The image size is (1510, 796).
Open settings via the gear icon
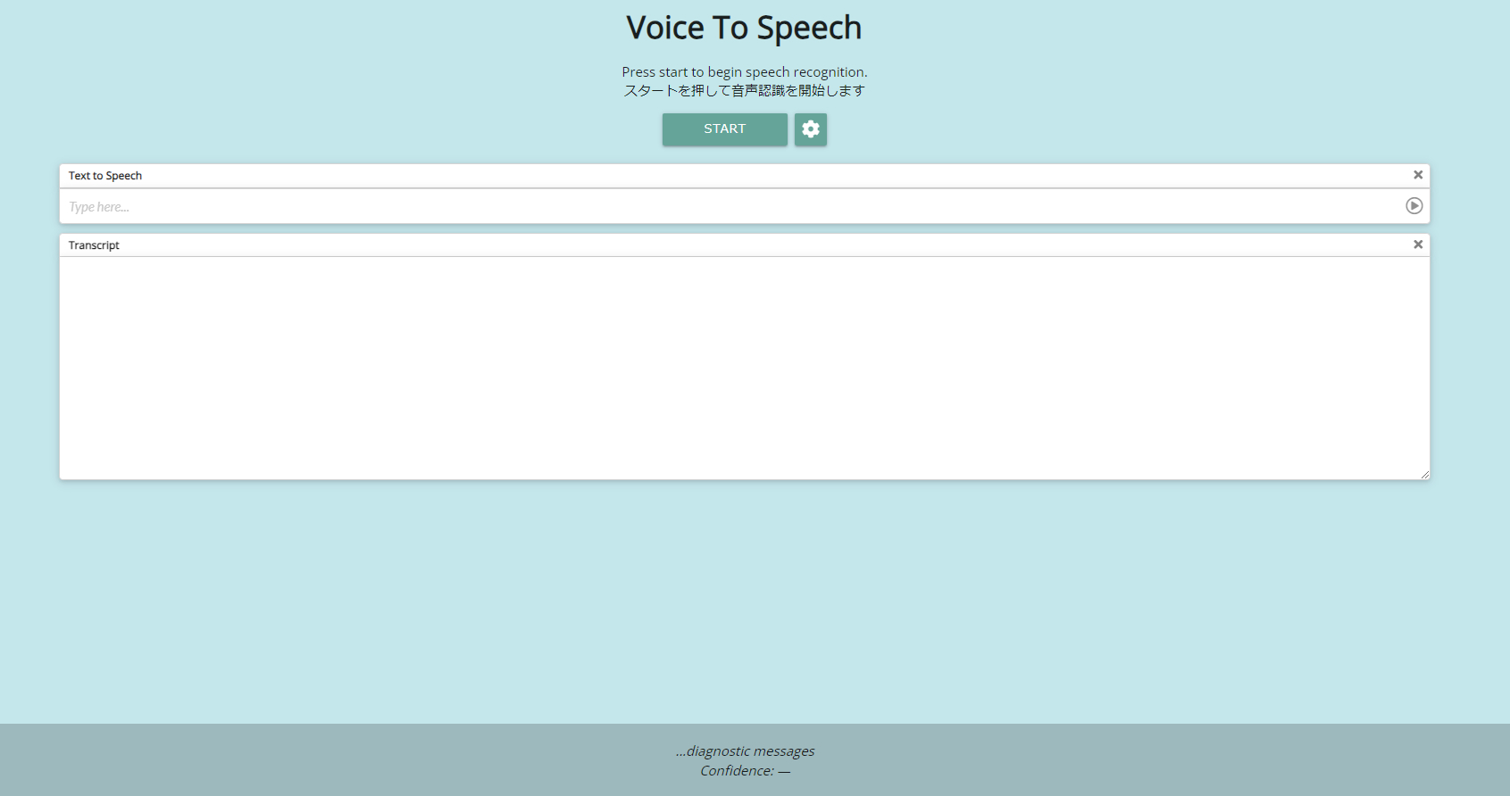(x=810, y=129)
